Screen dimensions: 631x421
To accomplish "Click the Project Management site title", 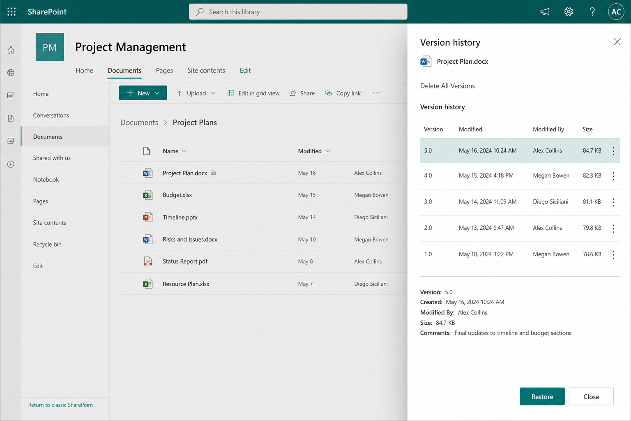I will click(x=131, y=47).
